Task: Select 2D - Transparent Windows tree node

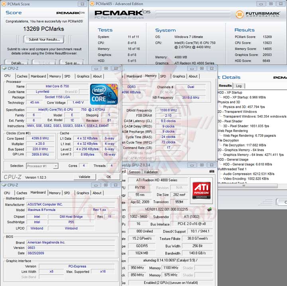Action: [x=237, y=112]
